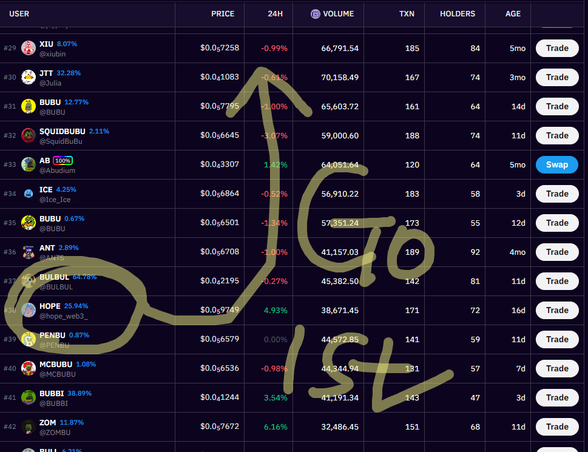
Task: Sort by HOLDERS column header
Action: (458, 14)
